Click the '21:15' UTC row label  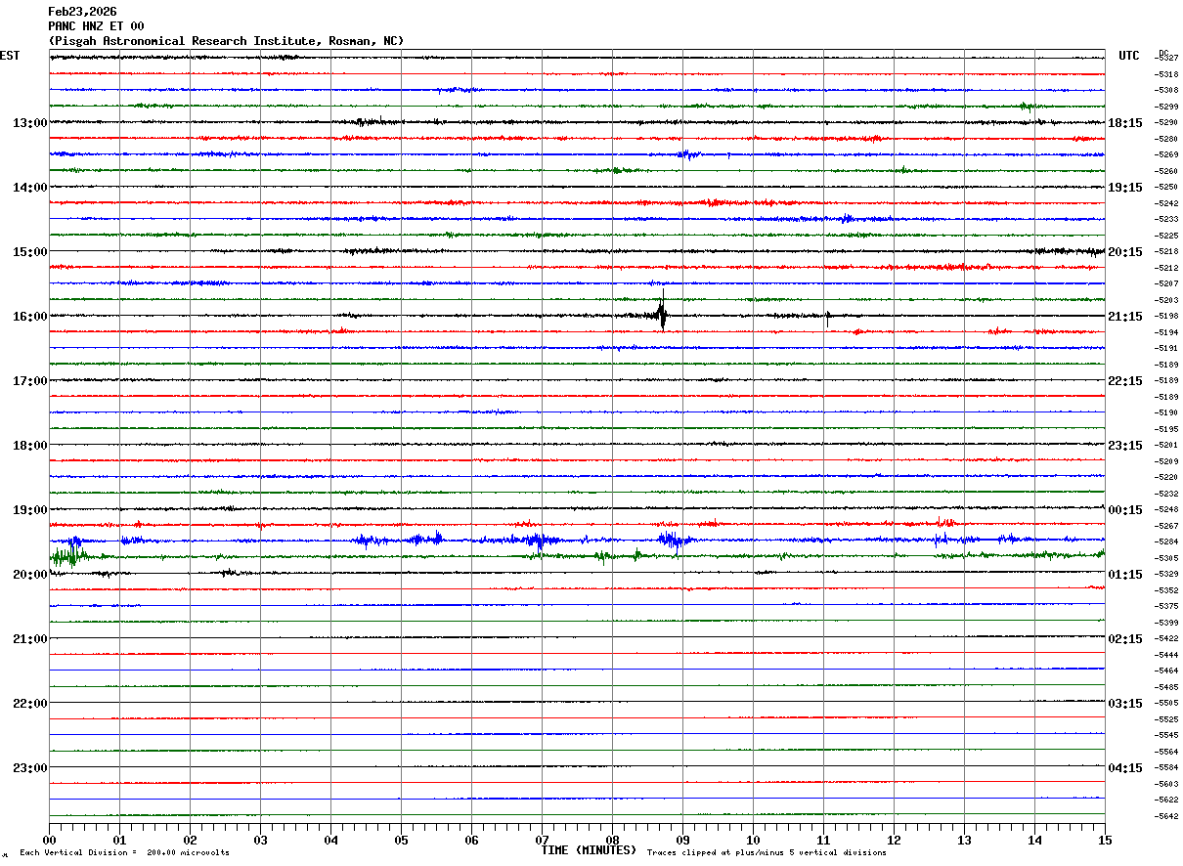click(x=1125, y=317)
